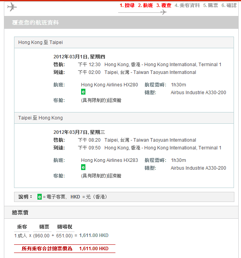
Task: Click the 所有乘客合計總票價 total row
Action: [65, 248]
